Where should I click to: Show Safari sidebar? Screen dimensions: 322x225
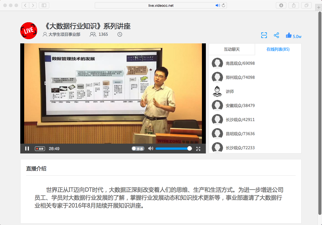[44, 5]
